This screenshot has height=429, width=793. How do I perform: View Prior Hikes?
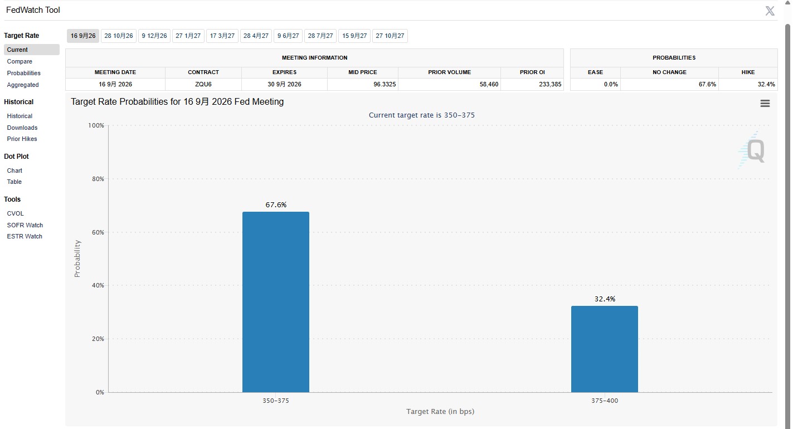22,139
